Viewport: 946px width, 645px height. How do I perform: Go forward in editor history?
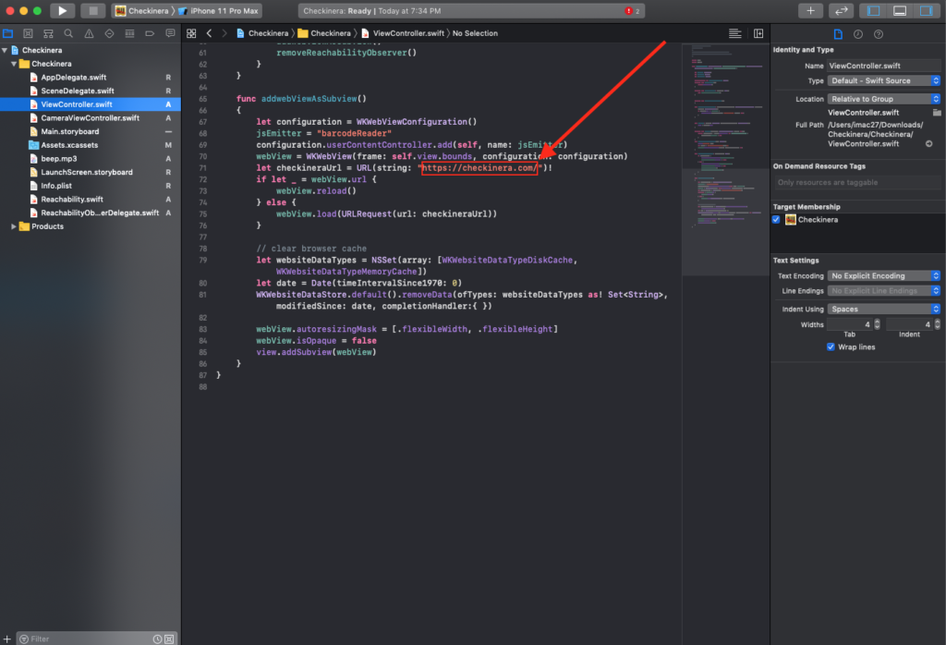pyautogui.click(x=224, y=34)
